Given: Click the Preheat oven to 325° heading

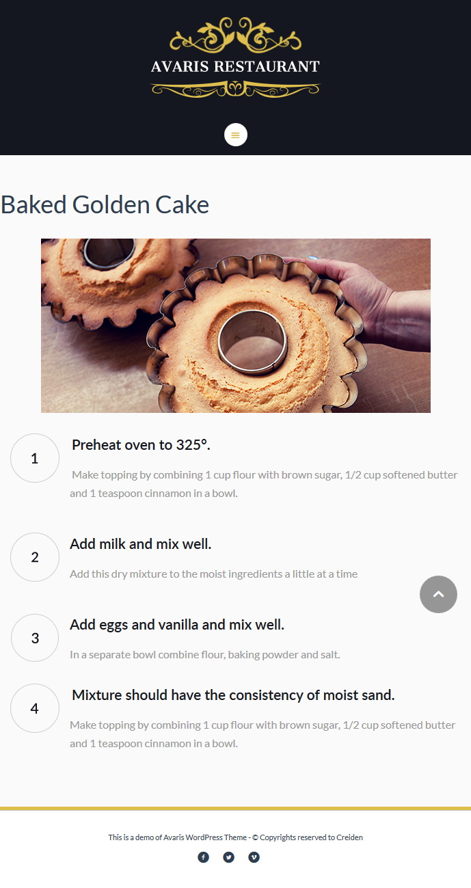Looking at the screenshot, I should 141,445.
